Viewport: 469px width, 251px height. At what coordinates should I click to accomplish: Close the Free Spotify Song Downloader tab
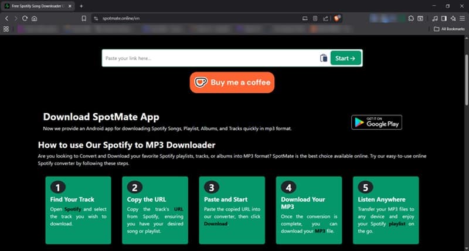70,6
